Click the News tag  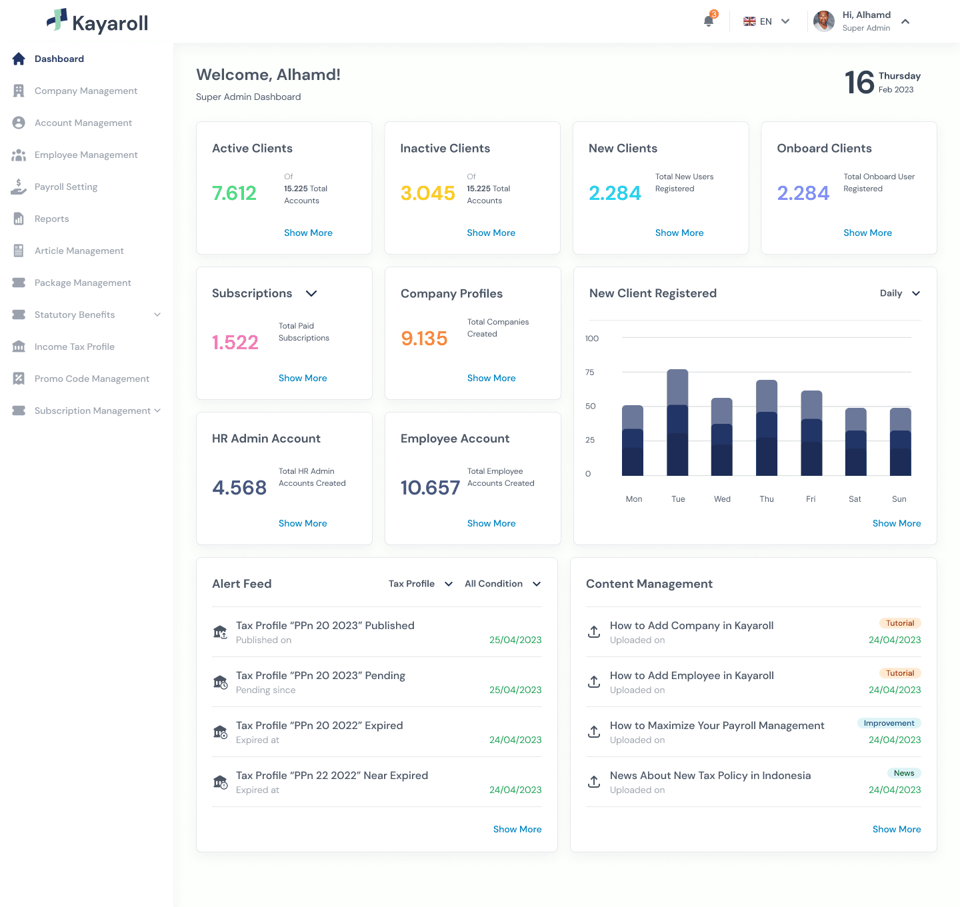904,773
